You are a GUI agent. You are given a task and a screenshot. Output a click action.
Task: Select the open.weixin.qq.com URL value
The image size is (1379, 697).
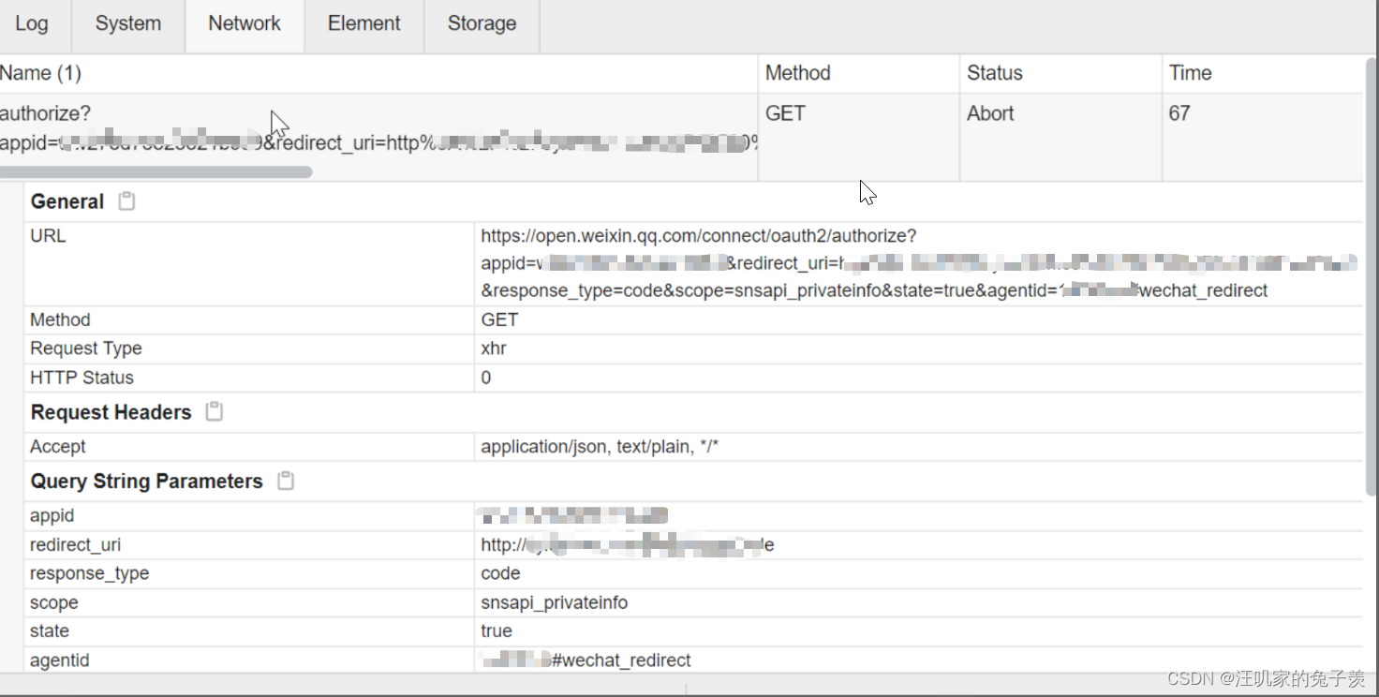(918, 263)
